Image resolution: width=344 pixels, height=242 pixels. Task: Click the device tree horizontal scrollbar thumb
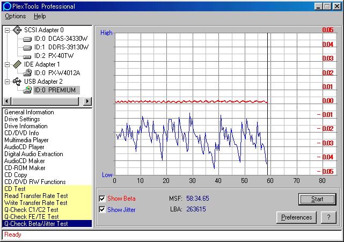[44, 101]
